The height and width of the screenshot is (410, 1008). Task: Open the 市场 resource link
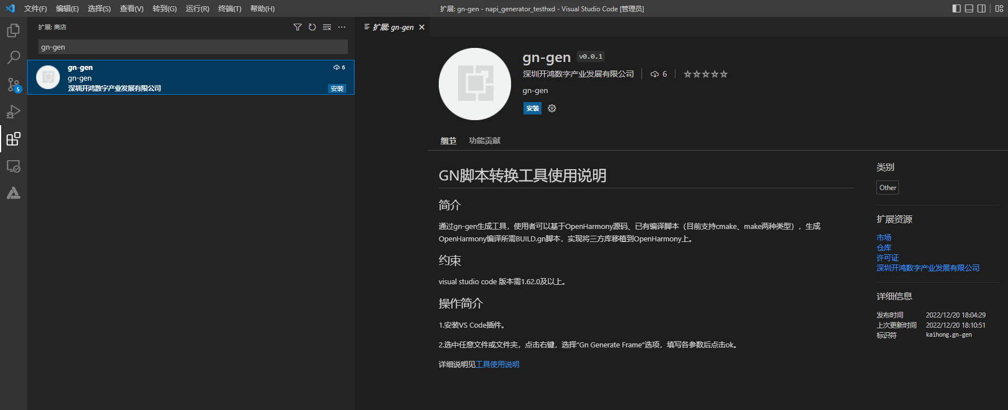(x=884, y=237)
